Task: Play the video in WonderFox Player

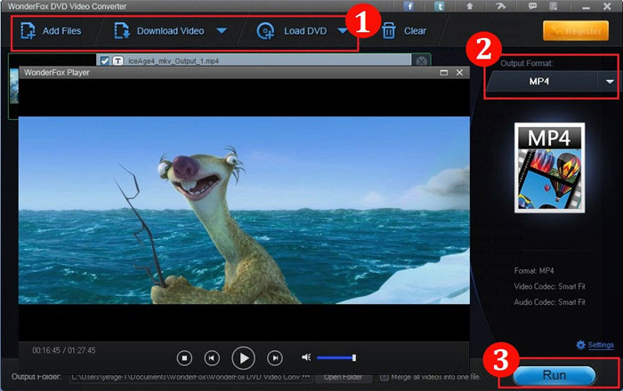Action: coord(243,358)
